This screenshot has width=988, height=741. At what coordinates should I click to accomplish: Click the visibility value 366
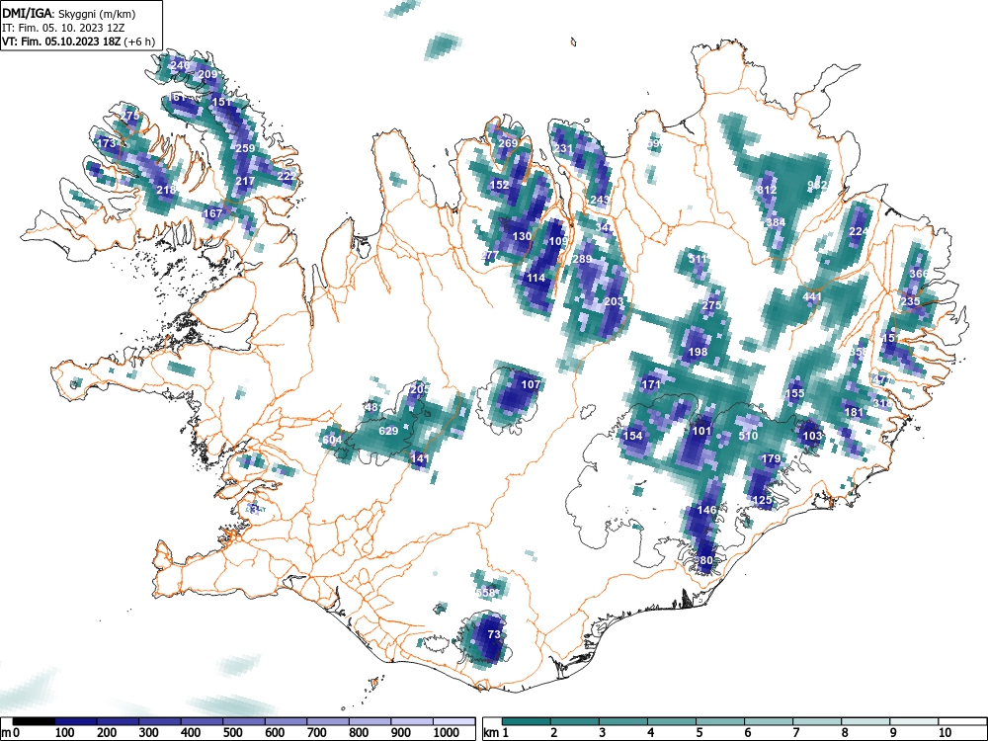pos(919,274)
